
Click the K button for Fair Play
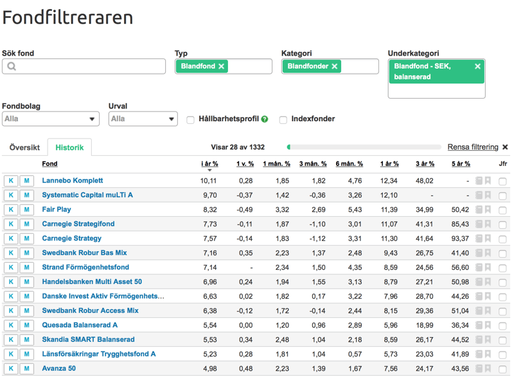pos(11,210)
